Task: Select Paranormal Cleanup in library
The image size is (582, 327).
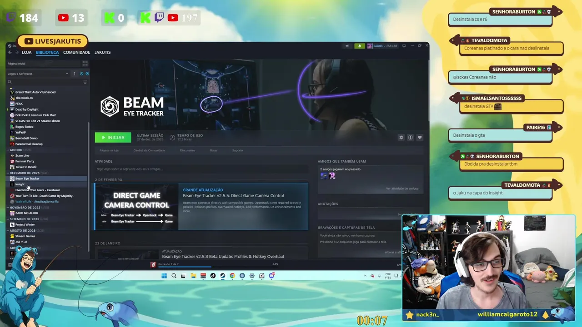Action: point(27,144)
